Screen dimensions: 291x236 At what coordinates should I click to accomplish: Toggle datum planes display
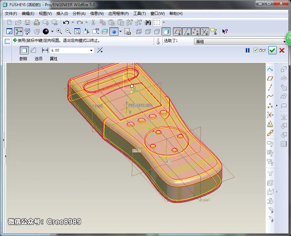(x=177, y=32)
